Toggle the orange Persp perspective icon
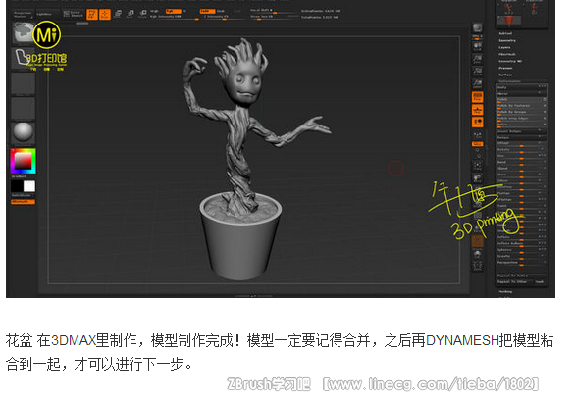Image resolution: width=575 pixels, height=401 pixels. 477,97
